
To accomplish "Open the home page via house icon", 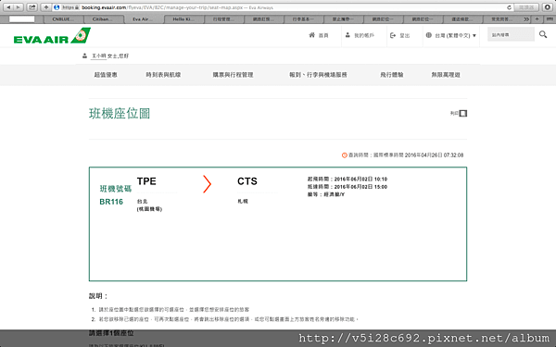I will 311,35.
